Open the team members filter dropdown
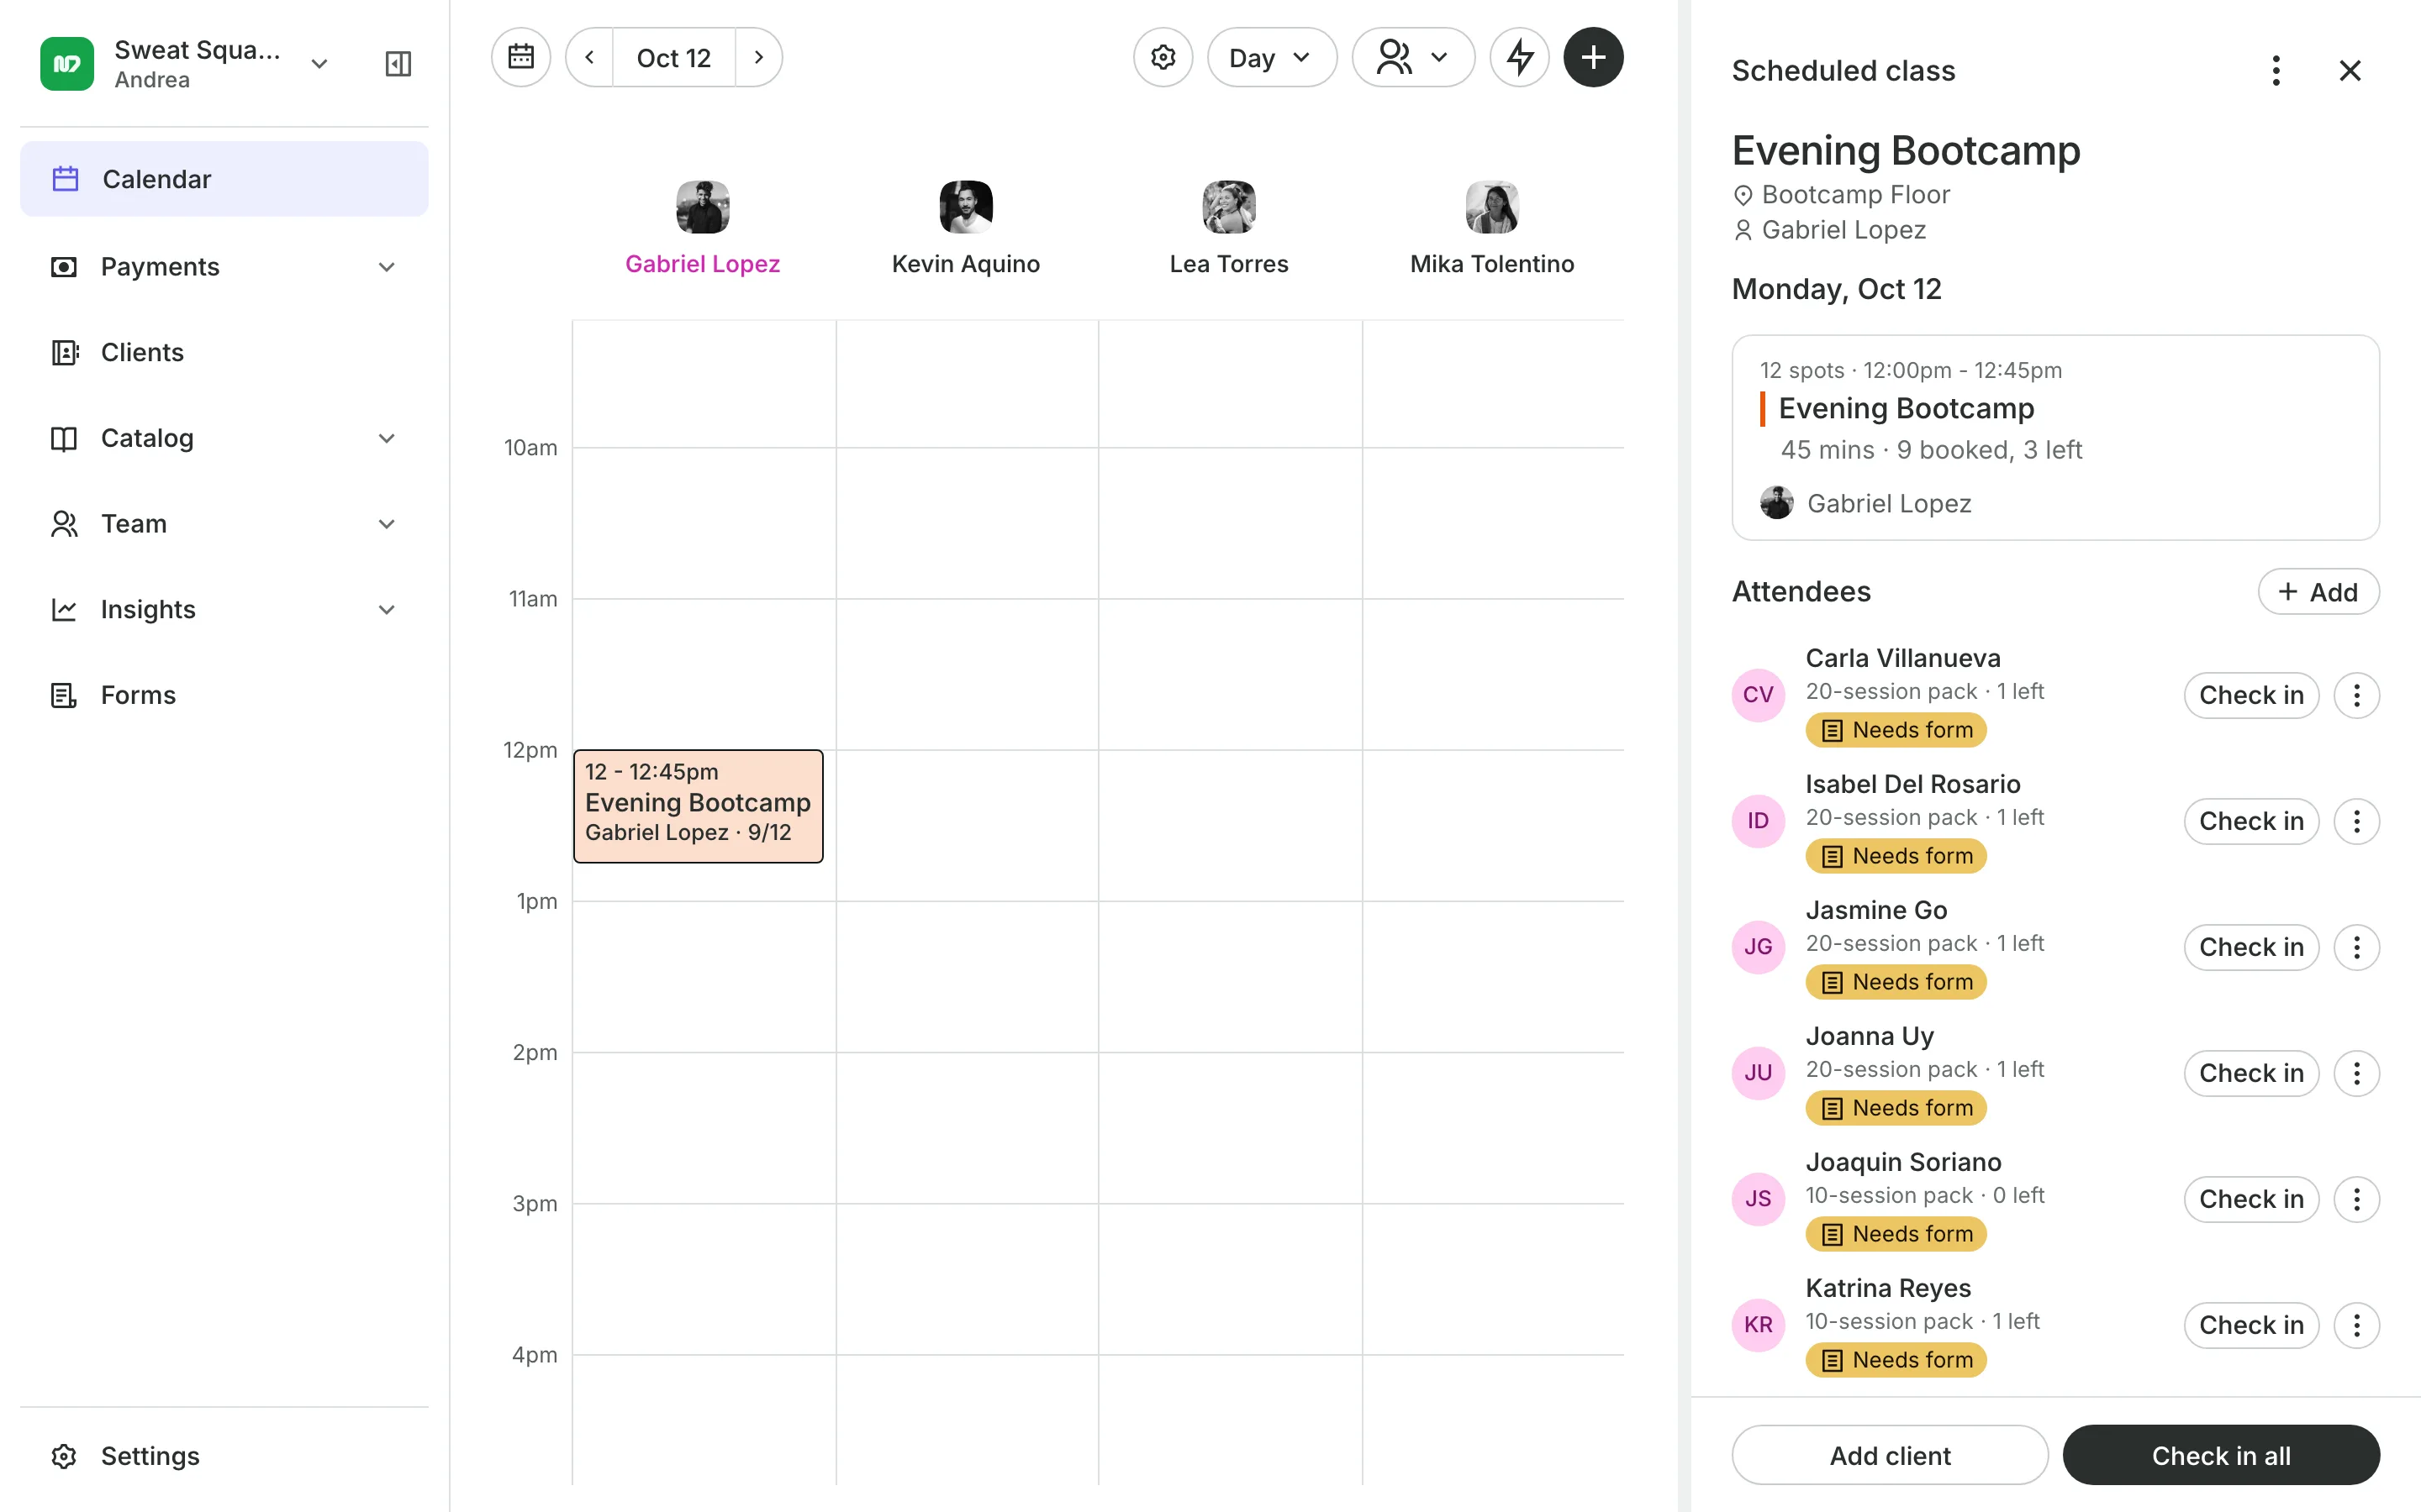Image resolution: width=2421 pixels, height=1512 pixels. click(x=1412, y=57)
